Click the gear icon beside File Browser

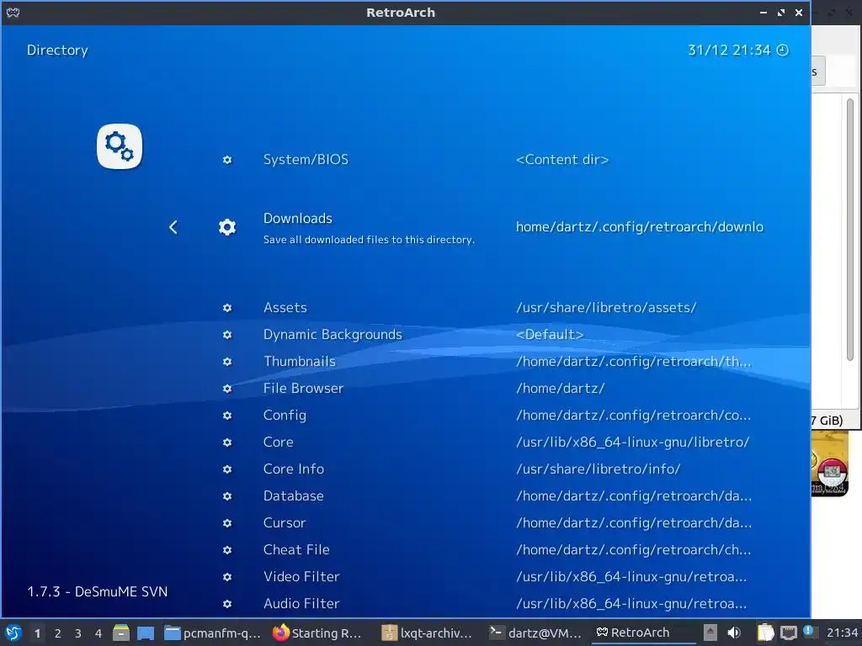[x=227, y=389]
